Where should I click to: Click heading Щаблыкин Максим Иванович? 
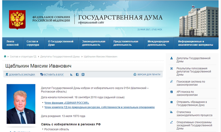point(38,66)
